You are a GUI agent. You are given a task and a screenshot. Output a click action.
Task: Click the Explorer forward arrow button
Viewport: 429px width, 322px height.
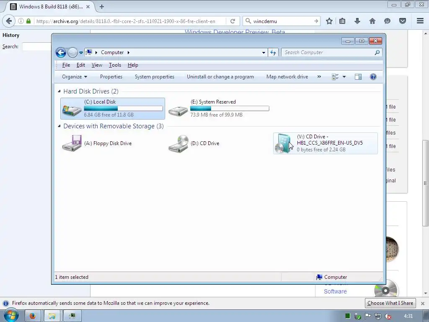72,52
